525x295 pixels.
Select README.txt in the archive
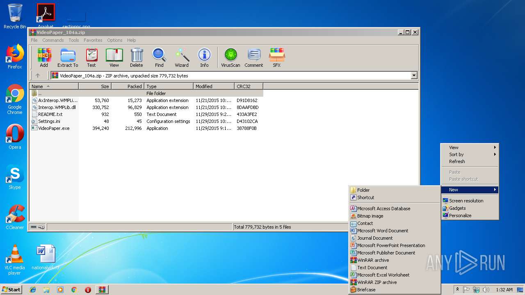coord(146,114)
